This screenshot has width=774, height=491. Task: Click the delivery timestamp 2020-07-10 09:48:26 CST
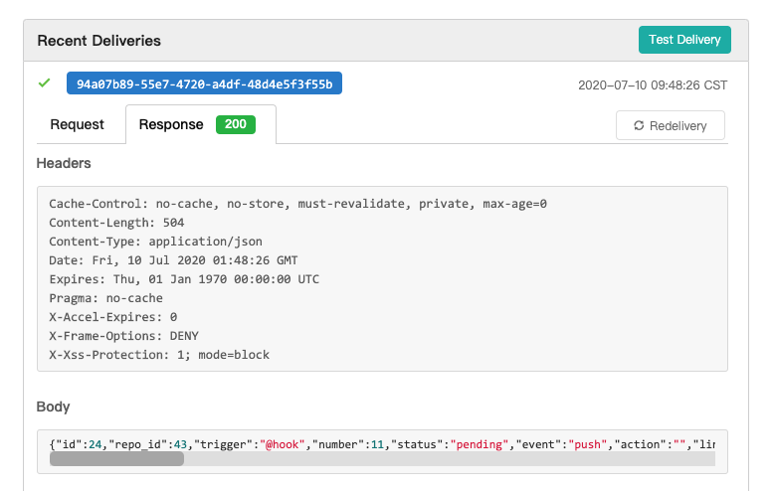[x=653, y=85]
